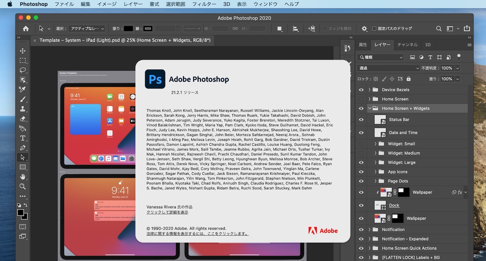Go to the Home screen icon

tap(26, 29)
